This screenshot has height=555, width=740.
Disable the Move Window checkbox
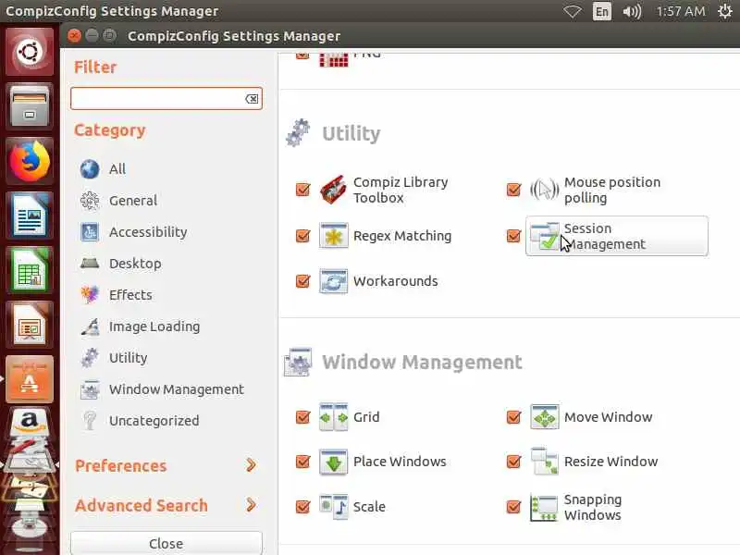pyautogui.click(x=513, y=417)
